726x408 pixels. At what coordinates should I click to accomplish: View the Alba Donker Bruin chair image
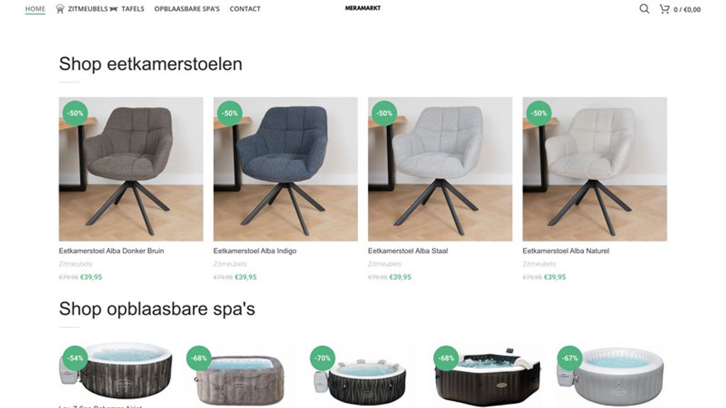tap(131, 169)
